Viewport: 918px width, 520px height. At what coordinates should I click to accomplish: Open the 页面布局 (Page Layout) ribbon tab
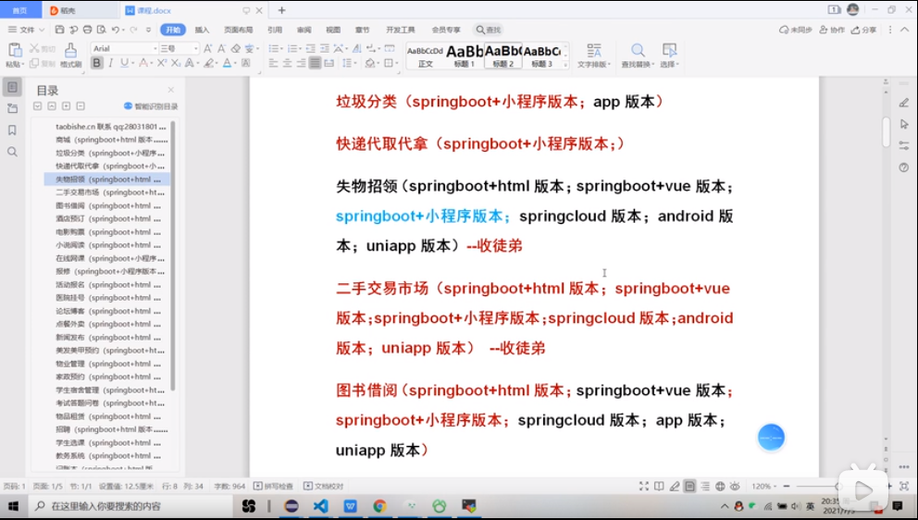pyautogui.click(x=238, y=30)
